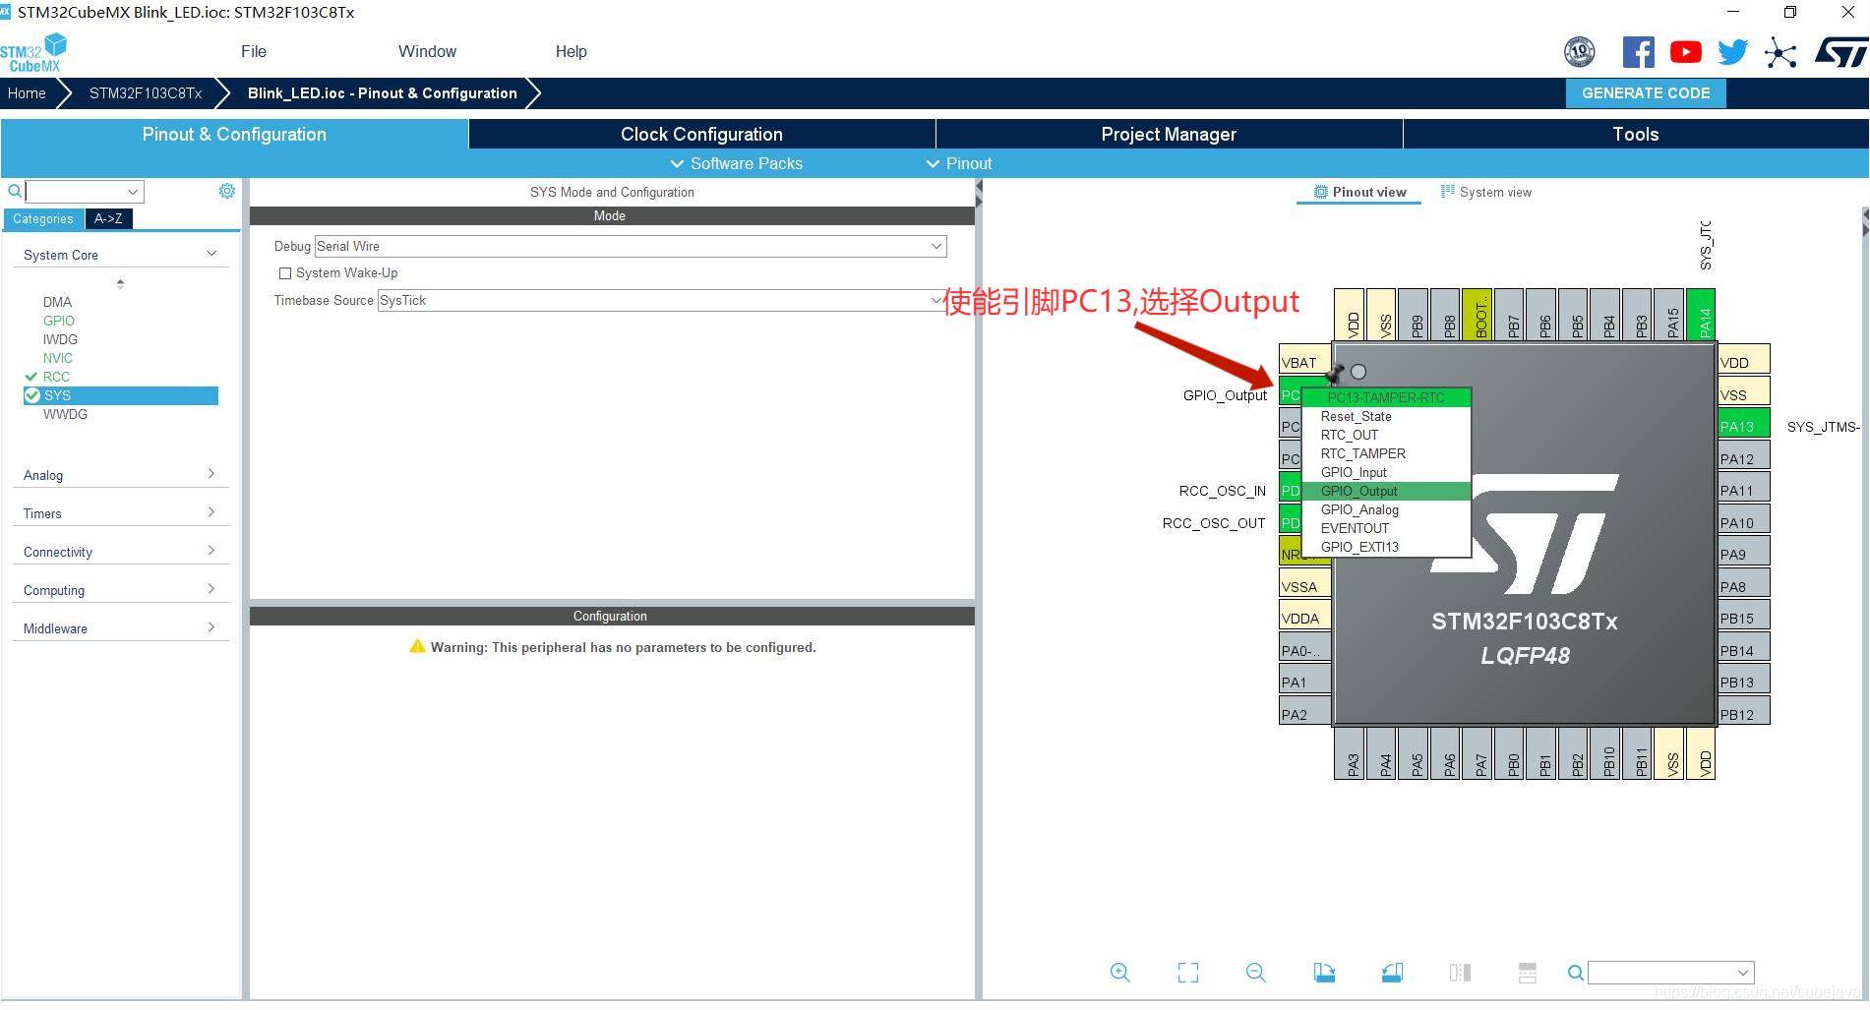Open category settings gear icon
The image size is (1870, 1010).
point(227,191)
